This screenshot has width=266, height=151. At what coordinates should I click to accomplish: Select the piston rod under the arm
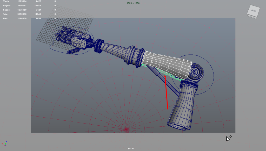[164, 81]
